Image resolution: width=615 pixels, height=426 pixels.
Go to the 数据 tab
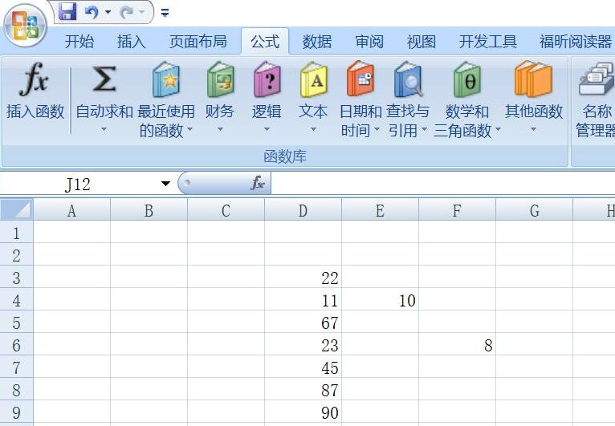[x=317, y=41]
